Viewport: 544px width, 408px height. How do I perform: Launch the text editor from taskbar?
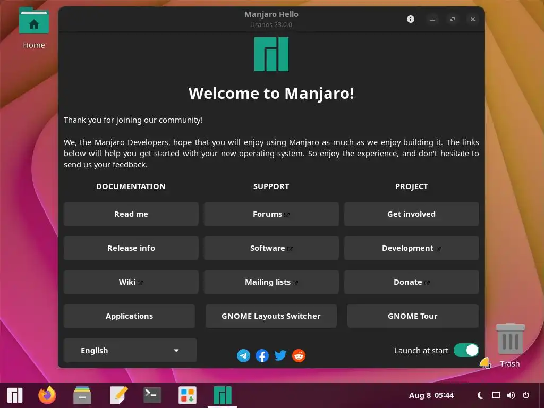pos(118,395)
